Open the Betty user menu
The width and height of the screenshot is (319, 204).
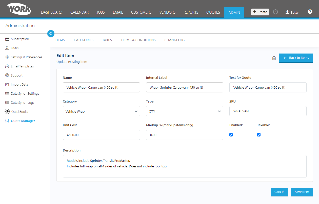coord(292,12)
